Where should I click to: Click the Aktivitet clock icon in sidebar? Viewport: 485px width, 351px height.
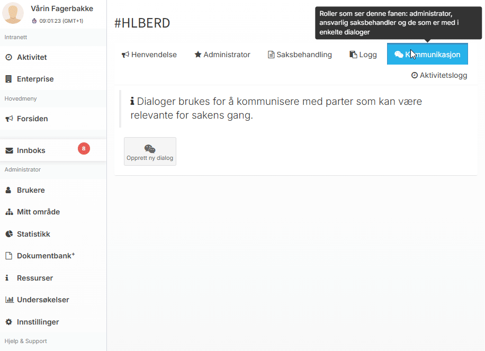pyautogui.click(x=8, y=57)
